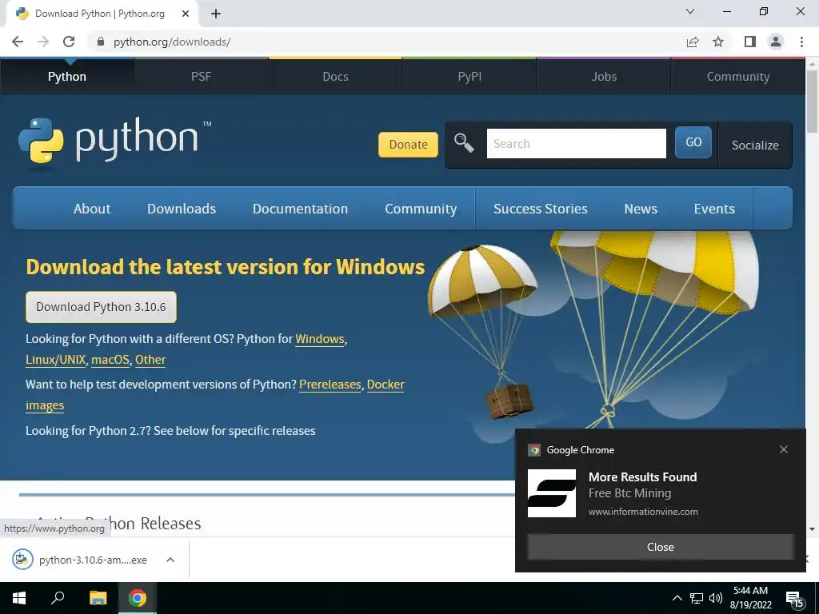Reload the python.org page
The height and width of the screenshot is (614, 819).
(x=69, y=42)
